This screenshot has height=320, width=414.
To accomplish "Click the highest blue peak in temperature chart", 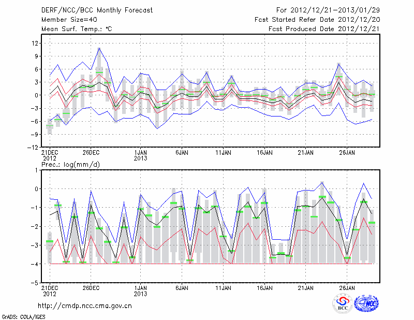I will (x=99, y=48).
